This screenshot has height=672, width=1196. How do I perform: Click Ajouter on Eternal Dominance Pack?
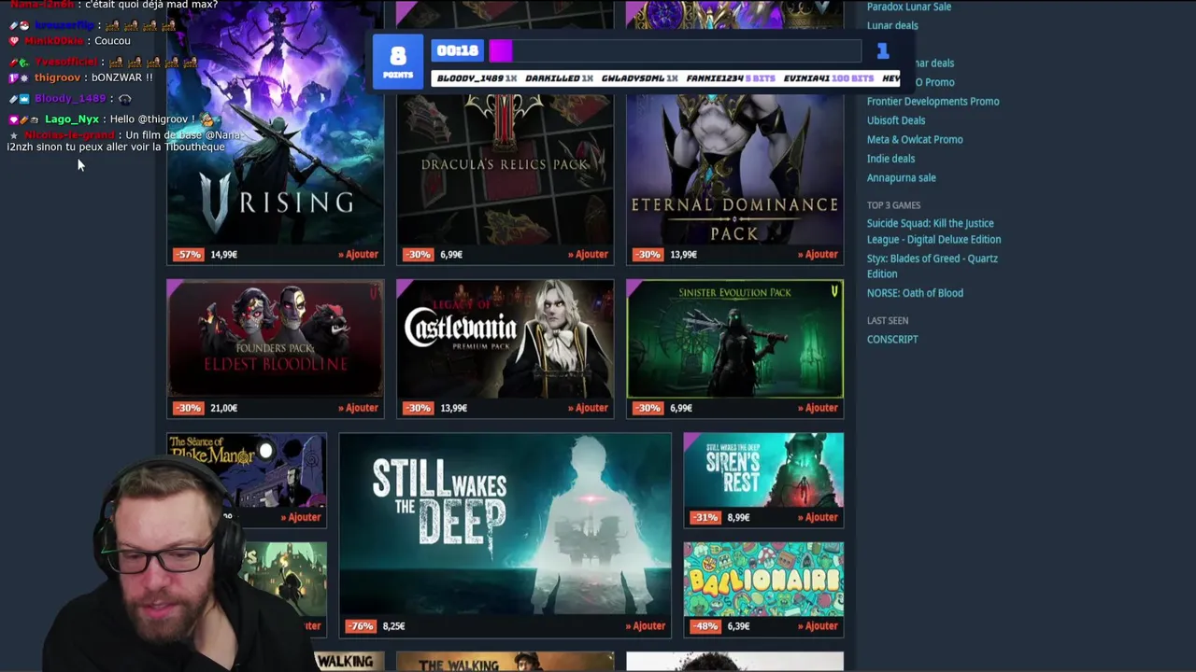click(x=818, y=255)
